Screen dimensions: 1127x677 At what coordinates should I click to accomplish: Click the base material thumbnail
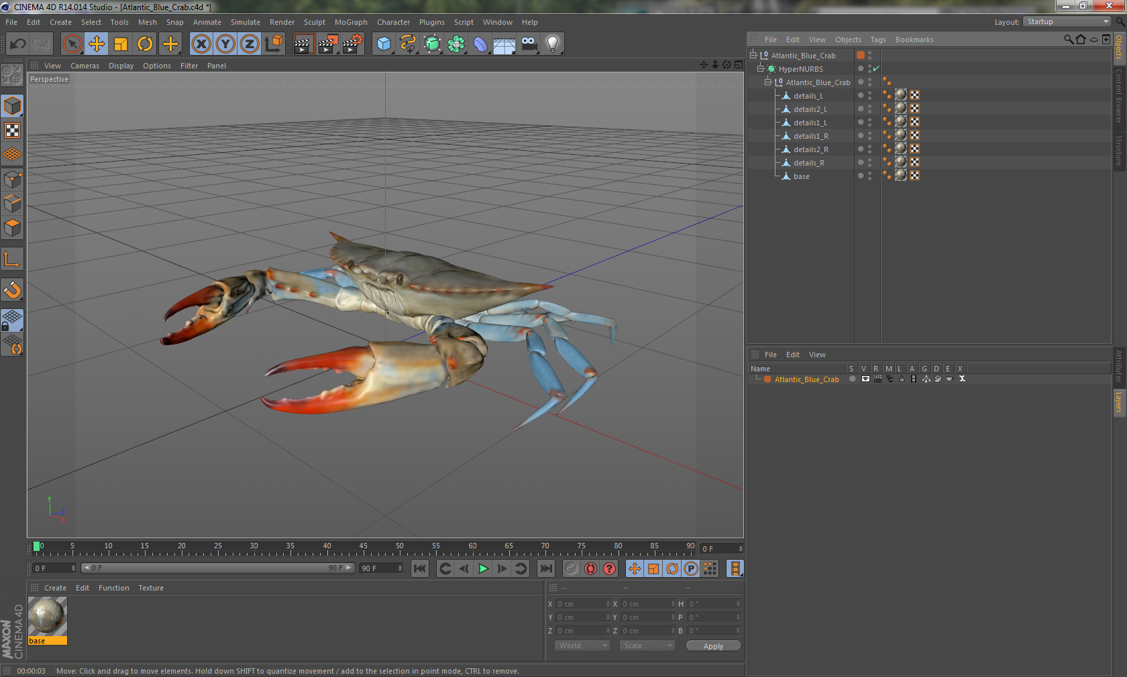coord(47,617)
